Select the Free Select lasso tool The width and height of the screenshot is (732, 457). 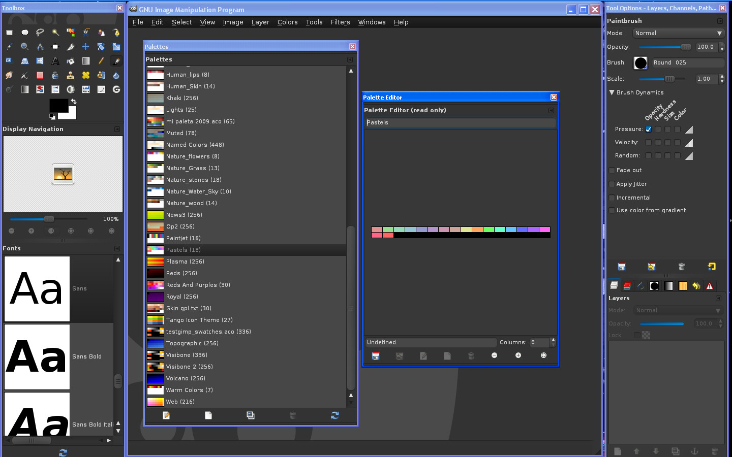pyautogui.click(x=40, y=32)
